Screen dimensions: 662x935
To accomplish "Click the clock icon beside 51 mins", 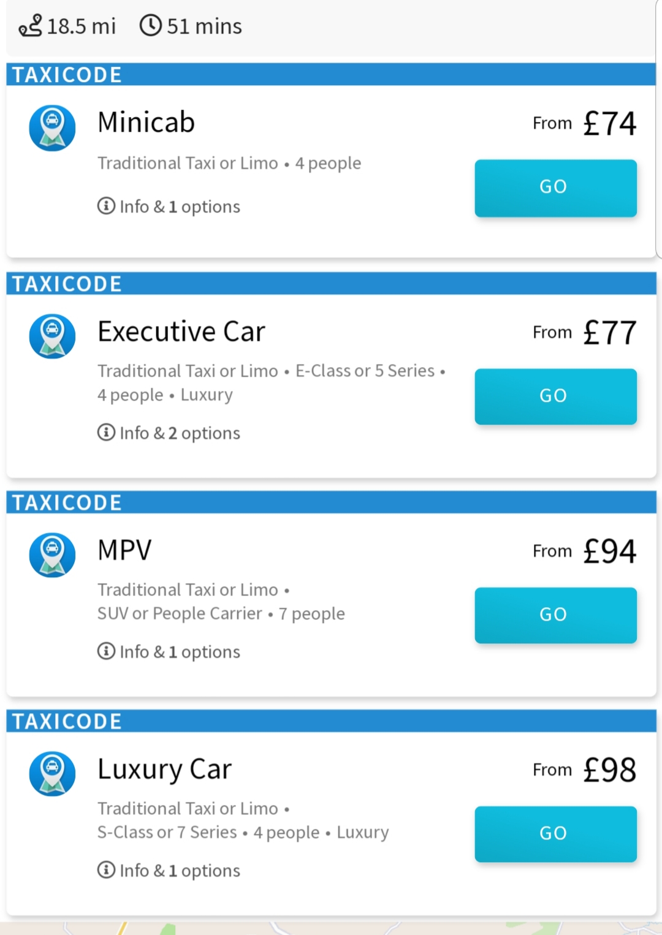I will 151,26.
